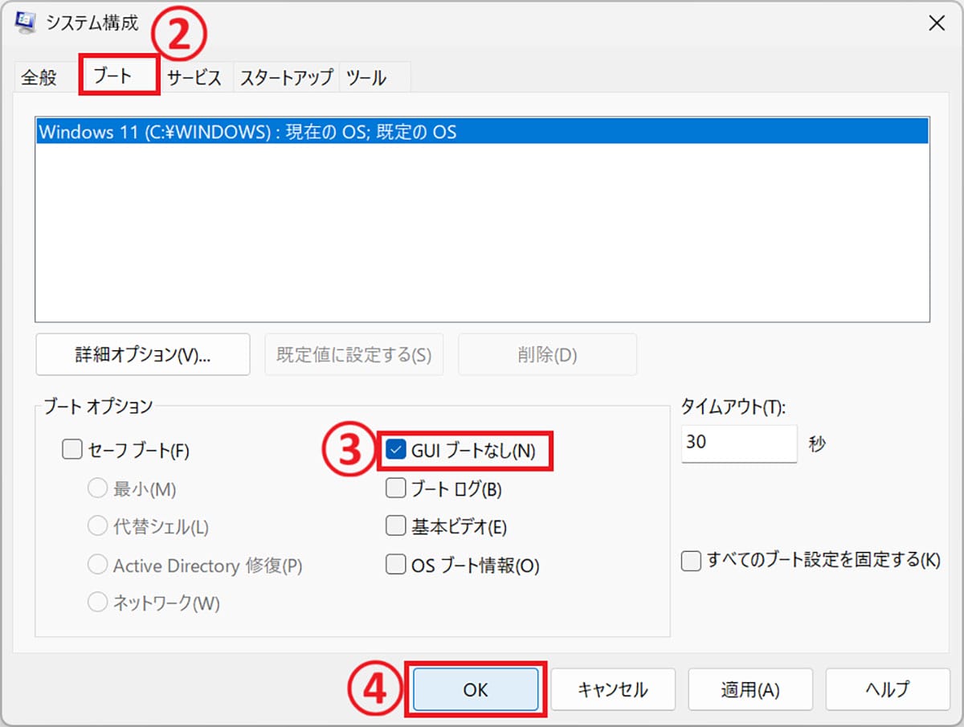Open the スタートアップ tab
This screenshot has height=727, width=964.
pyautogui.click(x=286, y=77)
